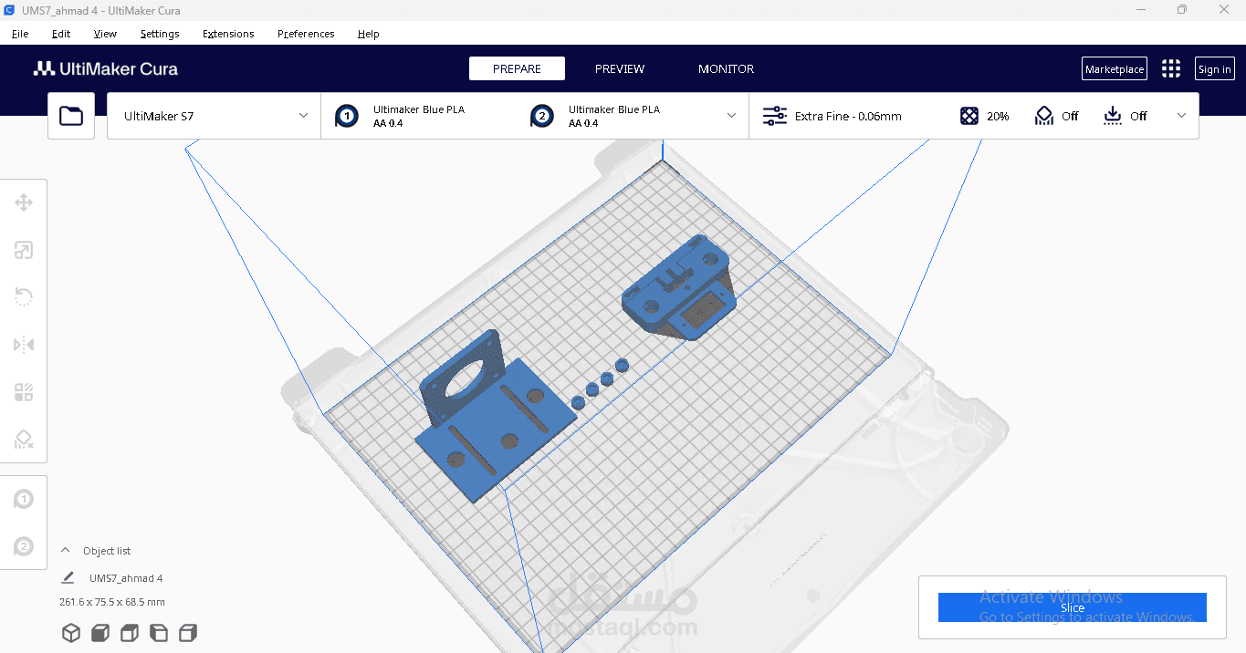The width and height of the screenshot is (1246, 653).
Task: Open Per Model Settings tool
Action: pos(24,392)
